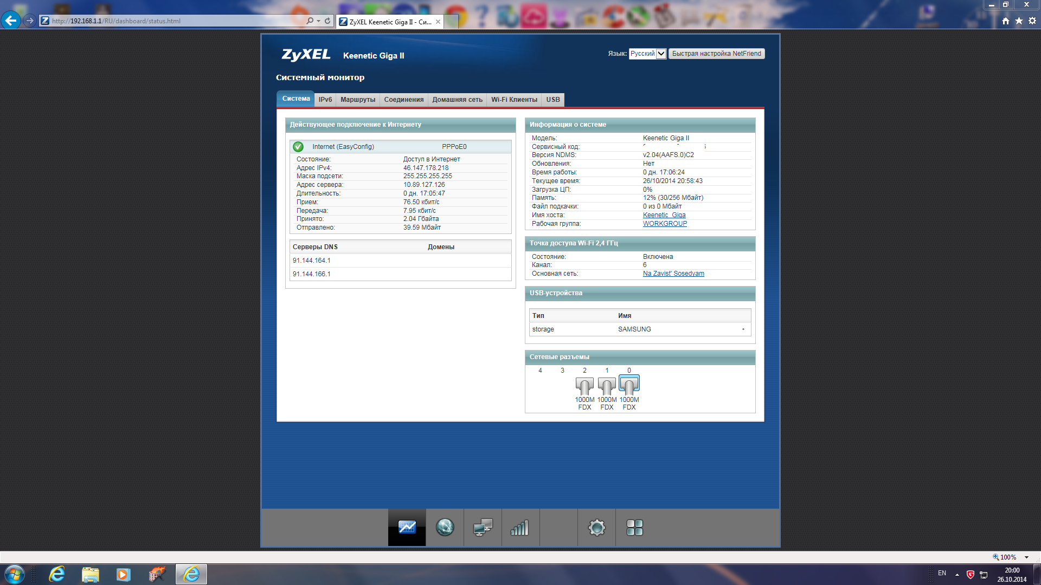Open the System monitor chart icon

[x=407, y=527]
